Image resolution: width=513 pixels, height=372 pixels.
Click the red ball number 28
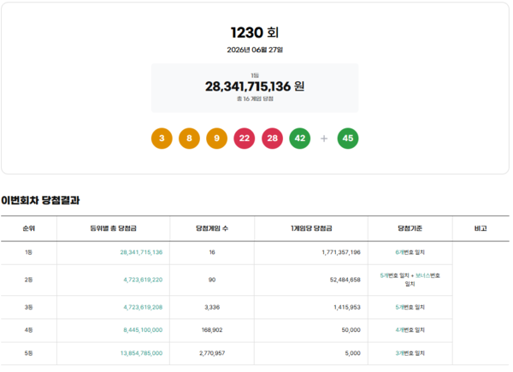click(x=272, y=139)
